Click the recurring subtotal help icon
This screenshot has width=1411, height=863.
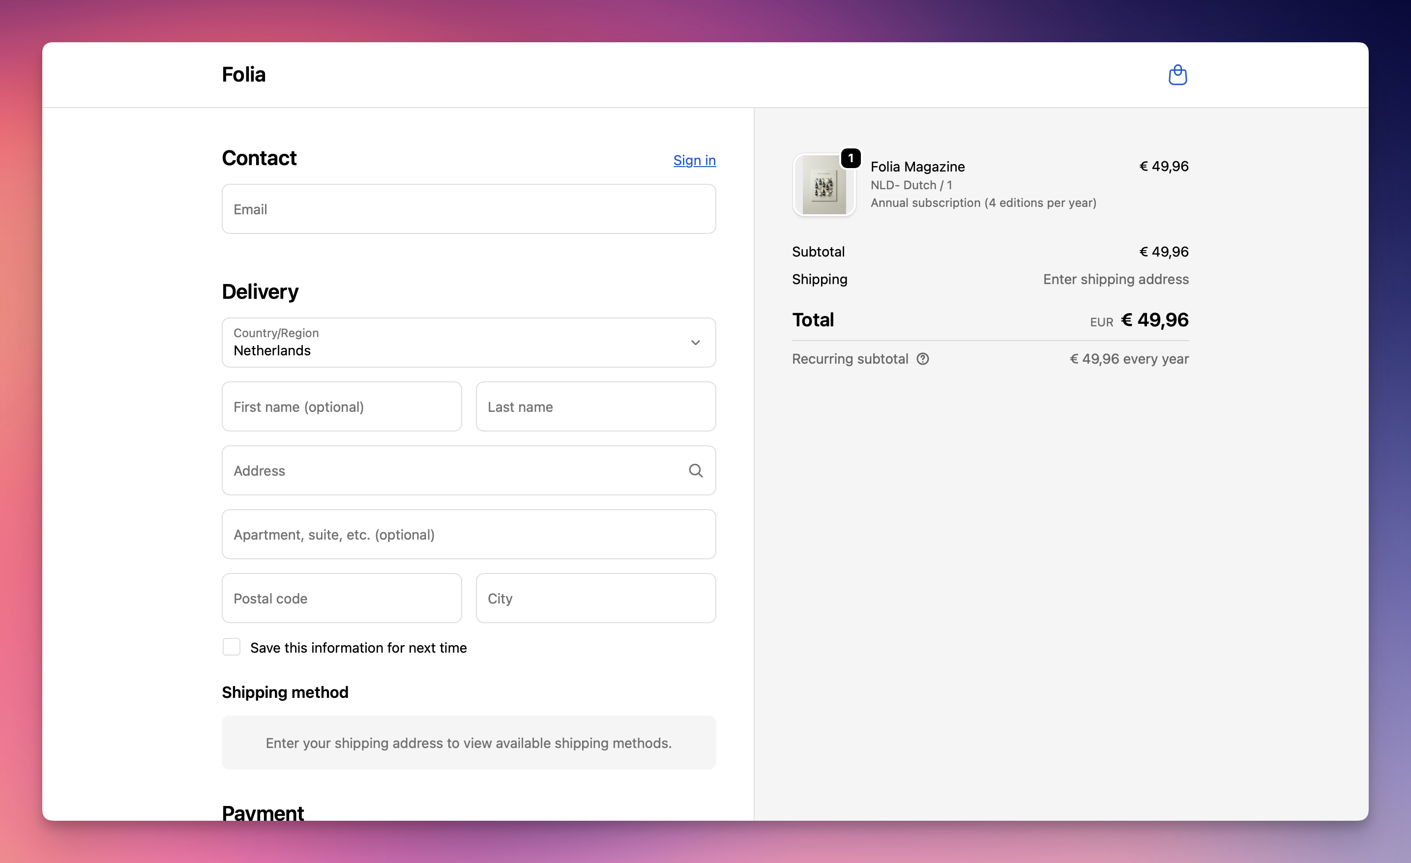922,359
